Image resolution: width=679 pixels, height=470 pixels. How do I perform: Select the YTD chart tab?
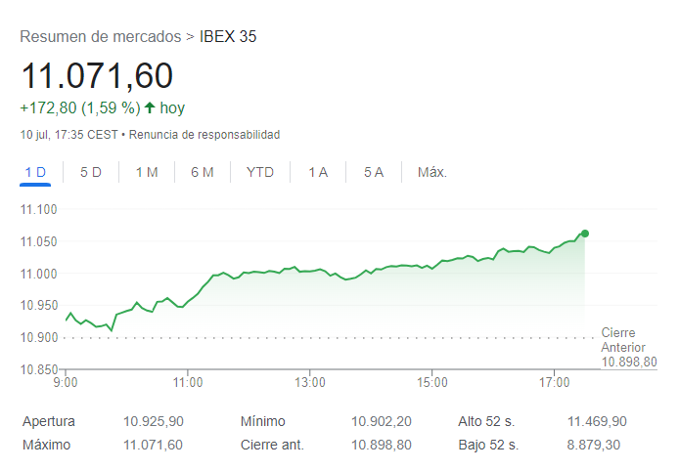point(260,173)
